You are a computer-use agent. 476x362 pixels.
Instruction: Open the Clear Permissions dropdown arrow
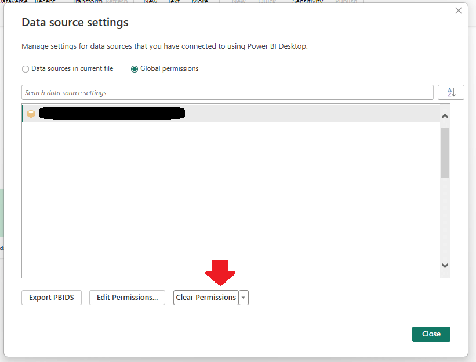pyautogui.click(x=244, y=298)
